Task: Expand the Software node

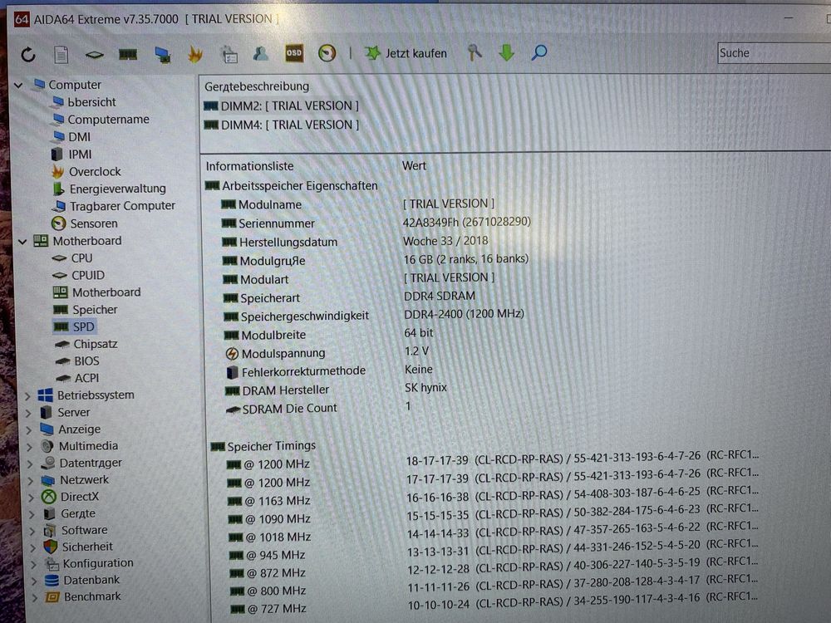Action: pyautogui.click(x=32, y=532)
